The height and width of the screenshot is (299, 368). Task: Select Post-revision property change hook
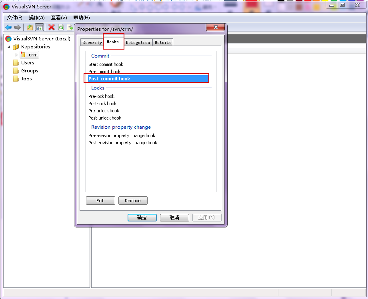(x=123, y=143)
